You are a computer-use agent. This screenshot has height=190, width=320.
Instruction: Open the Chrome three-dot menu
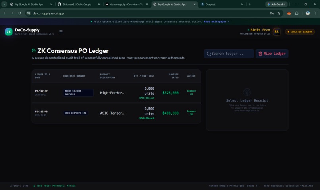point(315,13)
